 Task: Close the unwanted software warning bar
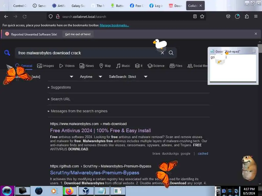coord(256,34)
